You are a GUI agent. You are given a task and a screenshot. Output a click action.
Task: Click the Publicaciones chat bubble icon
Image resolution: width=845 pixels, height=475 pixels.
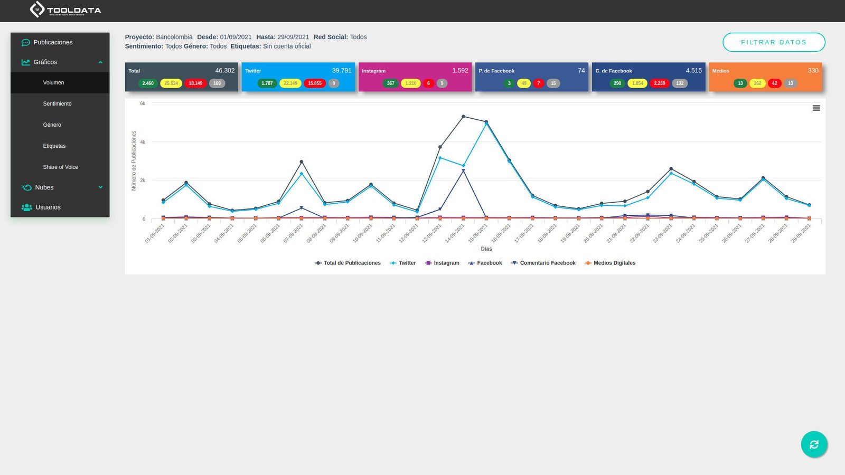coord(25,42)
